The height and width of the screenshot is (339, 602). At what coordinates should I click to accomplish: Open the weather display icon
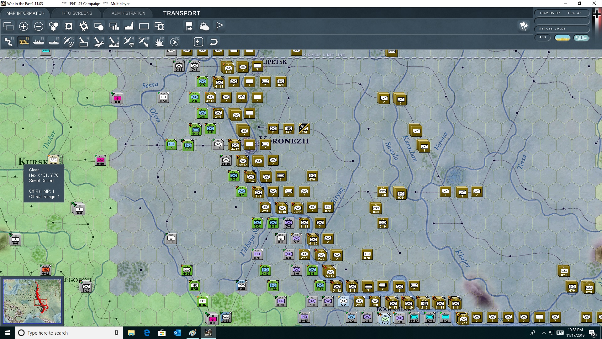[x=204, y=26]
